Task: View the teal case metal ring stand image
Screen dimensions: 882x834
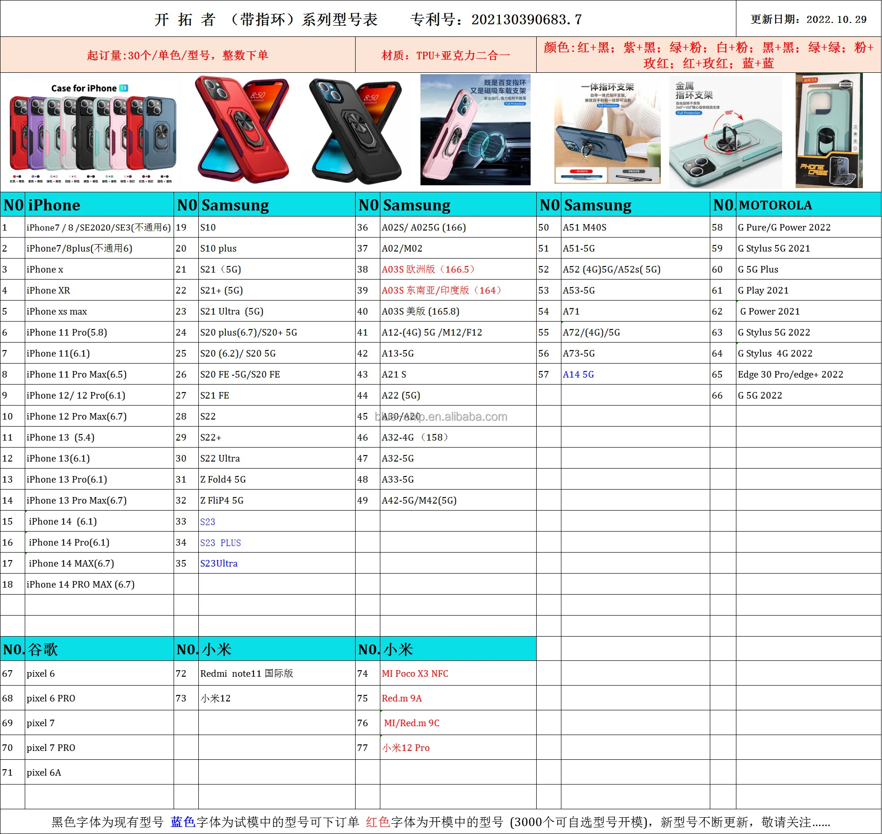Action: [725, 132]
